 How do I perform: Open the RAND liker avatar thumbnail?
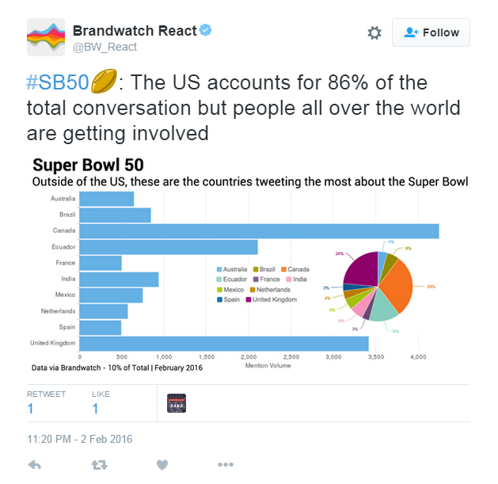[x=177, y=403]
